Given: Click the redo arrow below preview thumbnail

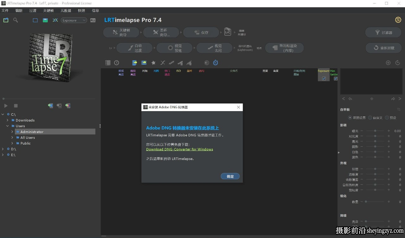Looking at the screenshot, I should click(393, 99).
